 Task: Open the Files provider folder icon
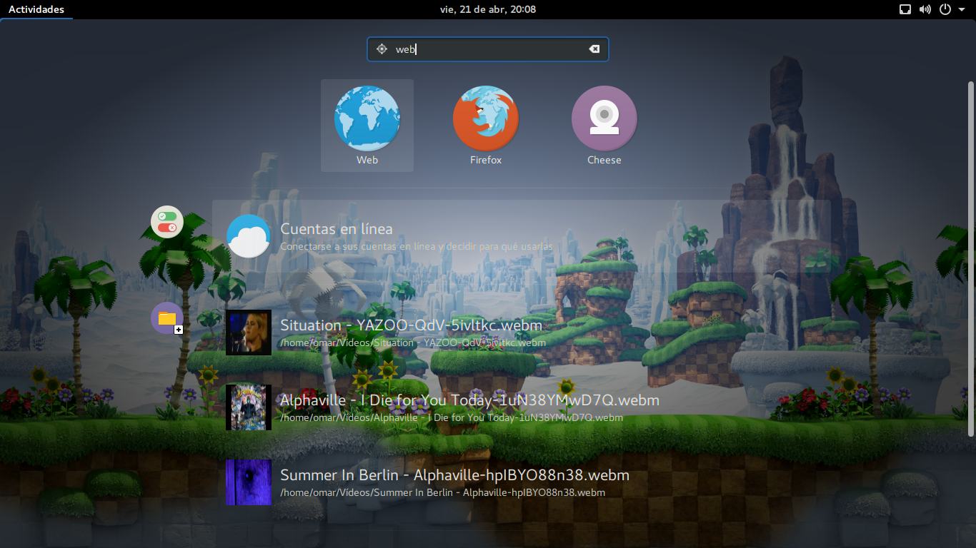167,318
